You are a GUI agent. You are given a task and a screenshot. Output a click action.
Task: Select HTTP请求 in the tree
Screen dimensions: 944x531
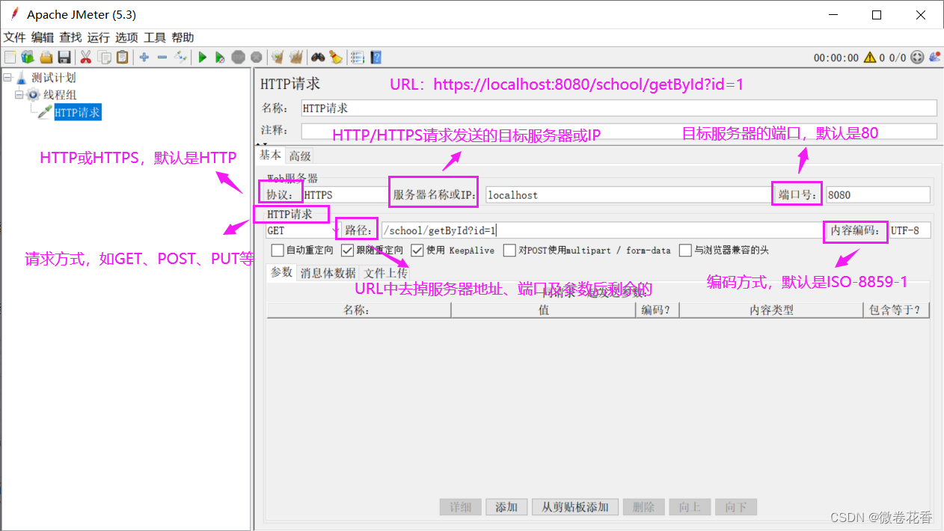click(x=77, y=112)
